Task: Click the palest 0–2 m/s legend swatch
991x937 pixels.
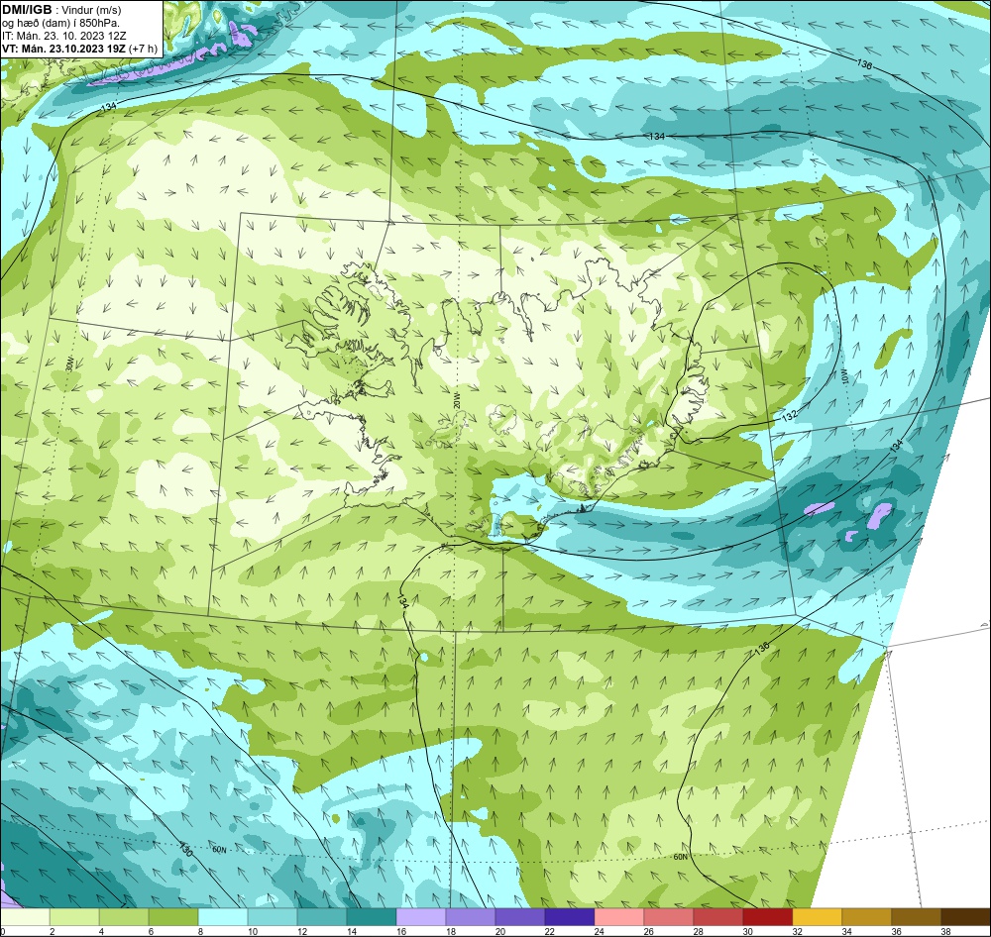Action: tap(25, 917)
